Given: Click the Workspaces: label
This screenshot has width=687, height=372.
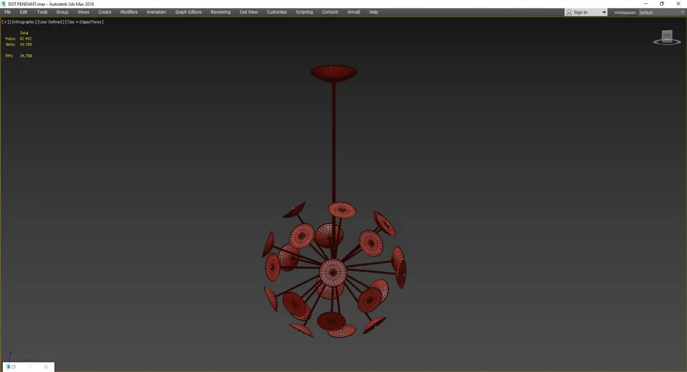Looking at the screenshot, I should click(625, 13).
